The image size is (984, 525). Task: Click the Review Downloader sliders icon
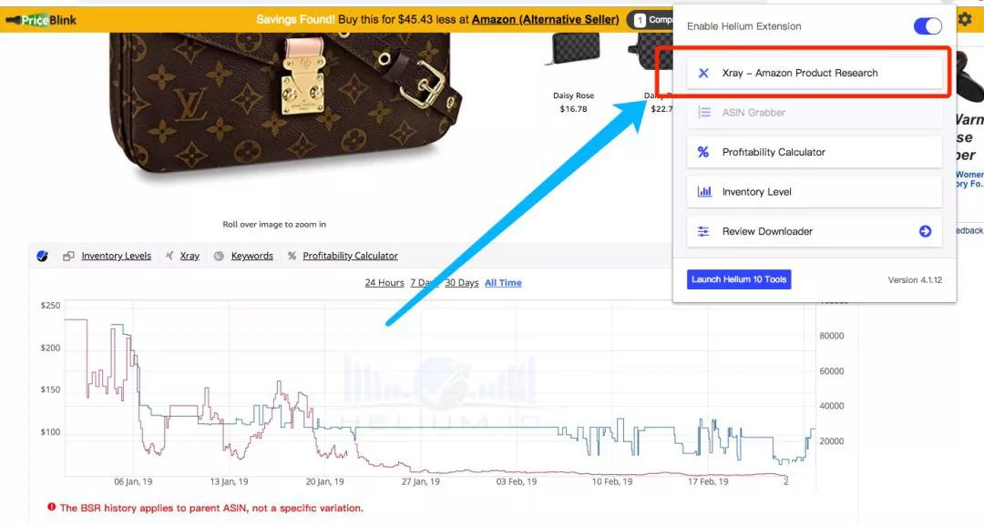(703, 231)
